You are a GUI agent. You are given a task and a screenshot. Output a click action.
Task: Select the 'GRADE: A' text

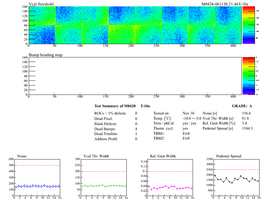point(242,106)
